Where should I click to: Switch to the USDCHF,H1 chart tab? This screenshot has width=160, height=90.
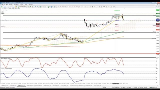64,86
